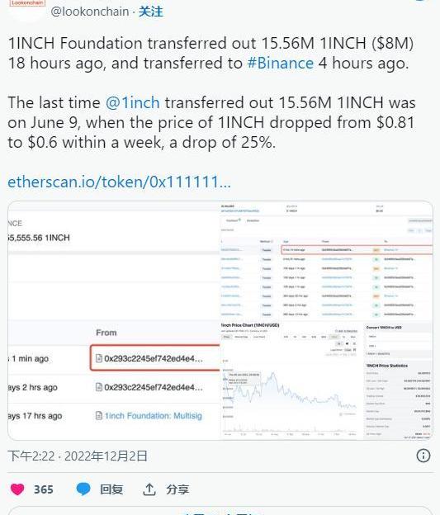
Task: Click contract icon in highlighted 0x293c2245 row
Action: (98, 358)
